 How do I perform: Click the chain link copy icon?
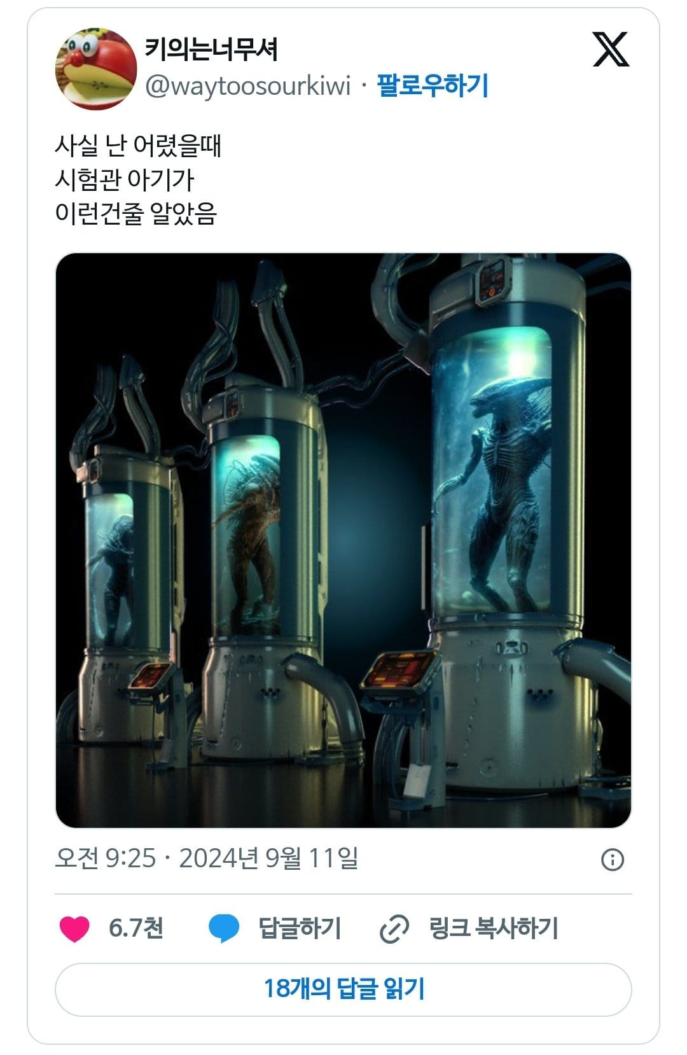[x=394, y=929]
